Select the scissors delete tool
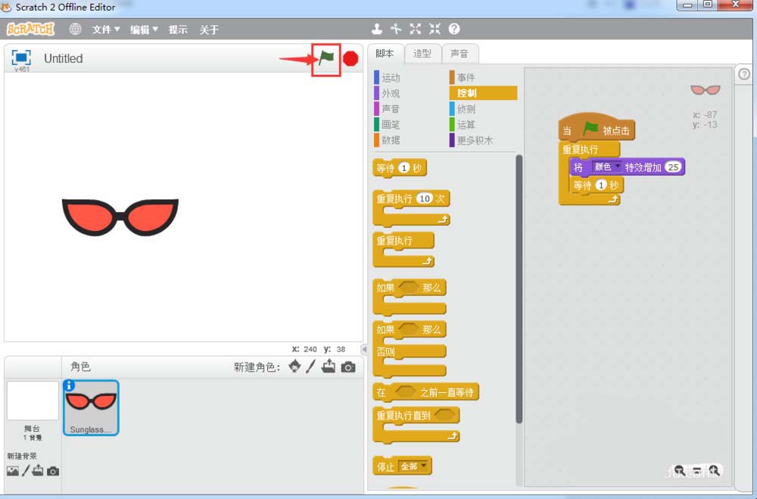The image size is (757, 499). pos(395,30)
